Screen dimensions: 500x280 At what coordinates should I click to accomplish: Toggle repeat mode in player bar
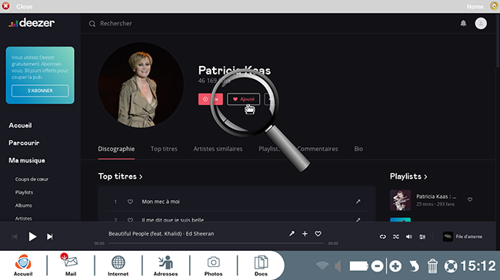tap(382, 237)
